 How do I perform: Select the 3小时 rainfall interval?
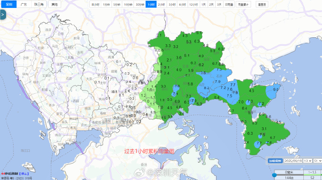click(172, 4)
